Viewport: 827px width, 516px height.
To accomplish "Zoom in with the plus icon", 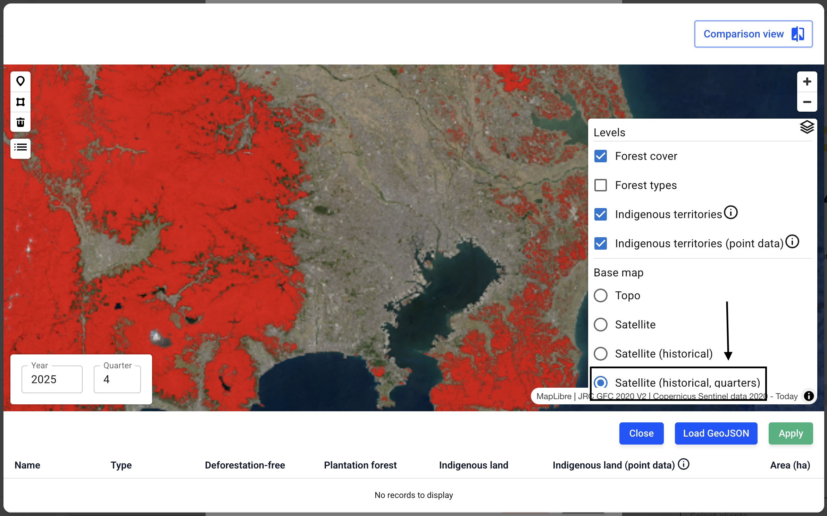I will [807, 82].
